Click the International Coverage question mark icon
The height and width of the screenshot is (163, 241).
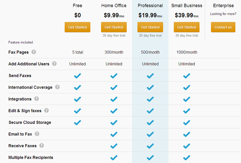(x=57, y=87)
